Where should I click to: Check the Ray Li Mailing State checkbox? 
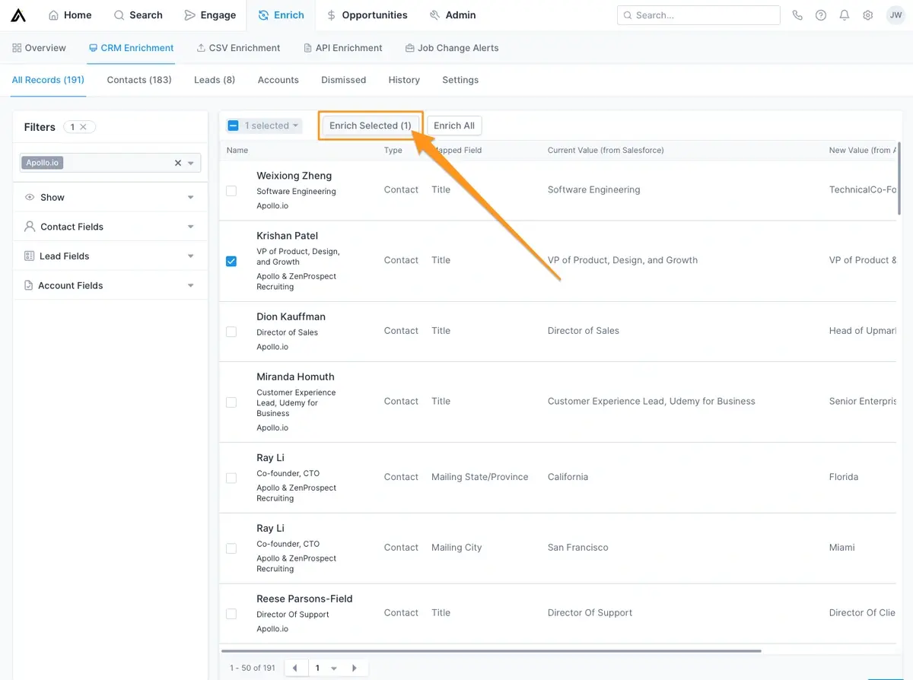point(231,478)
